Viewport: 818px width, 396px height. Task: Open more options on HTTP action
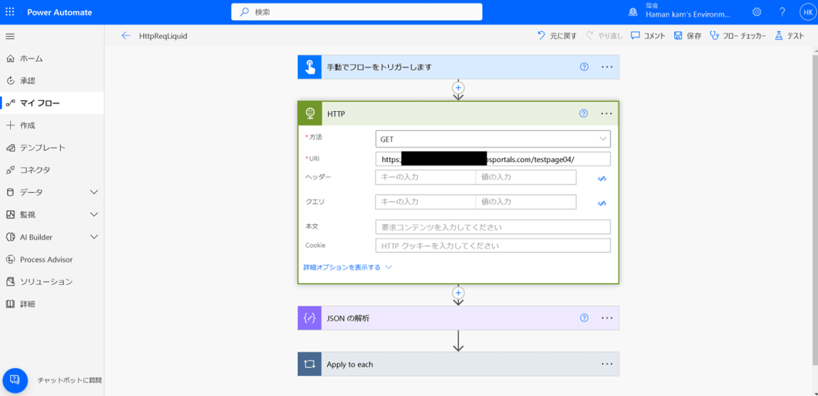click(607, 113)
